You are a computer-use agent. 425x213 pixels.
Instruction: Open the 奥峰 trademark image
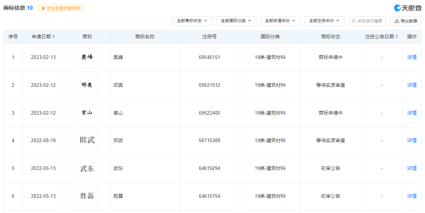[87, 57]
